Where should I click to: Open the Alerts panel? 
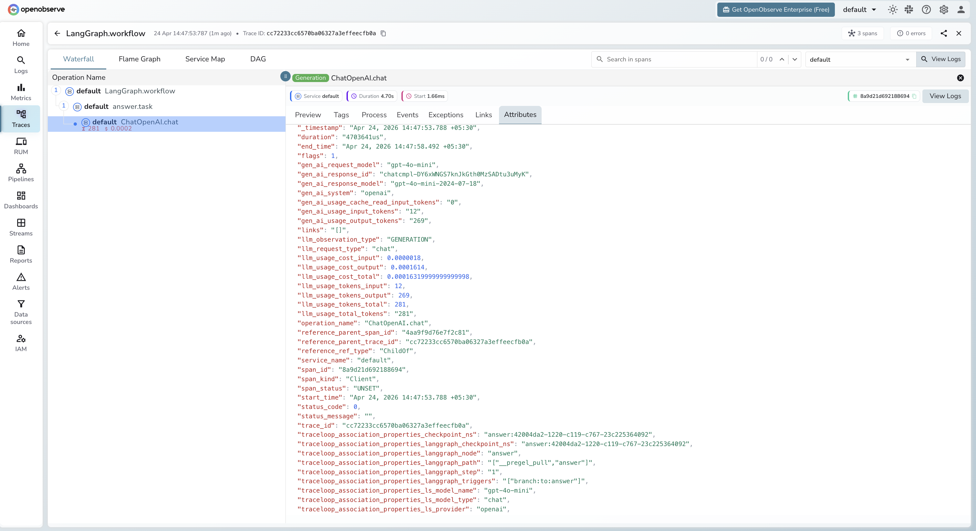click(21, 282)
